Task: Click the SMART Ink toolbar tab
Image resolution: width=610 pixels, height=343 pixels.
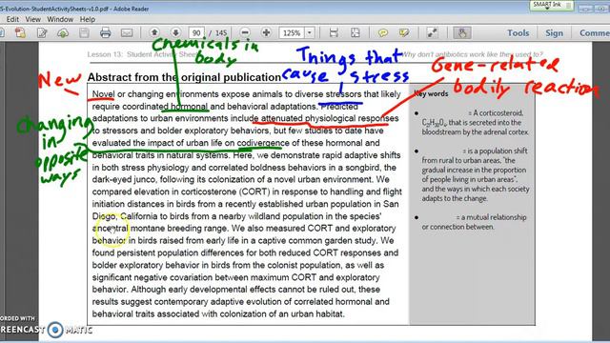Action: (x=551, y=5)
